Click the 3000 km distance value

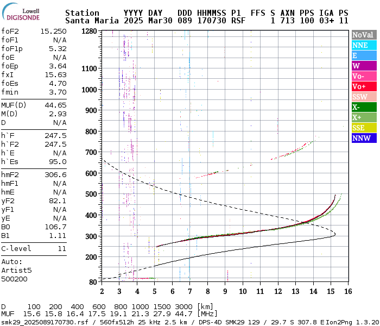[x=183, y=307]
